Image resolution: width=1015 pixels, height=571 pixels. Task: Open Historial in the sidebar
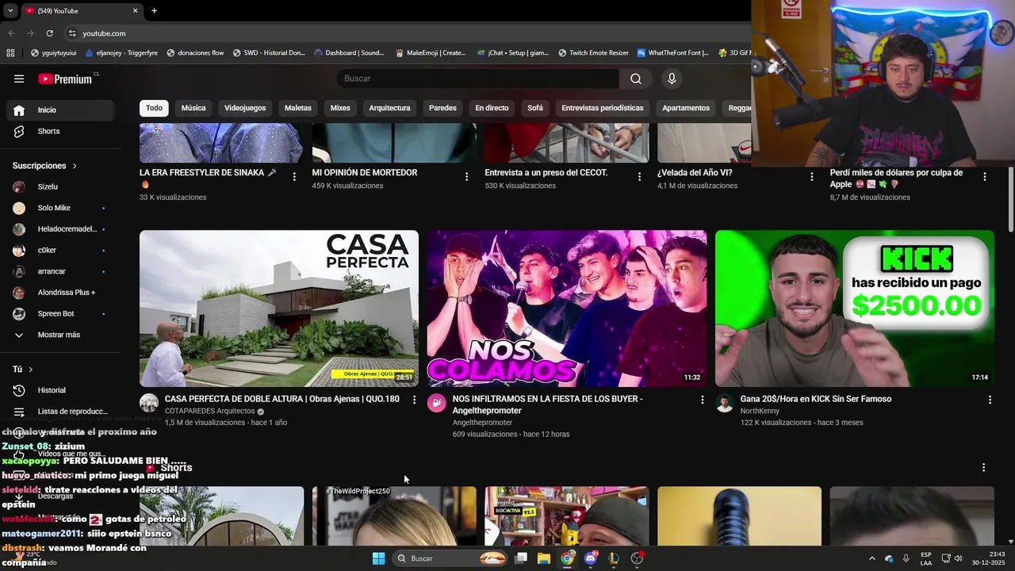[60, 390]
